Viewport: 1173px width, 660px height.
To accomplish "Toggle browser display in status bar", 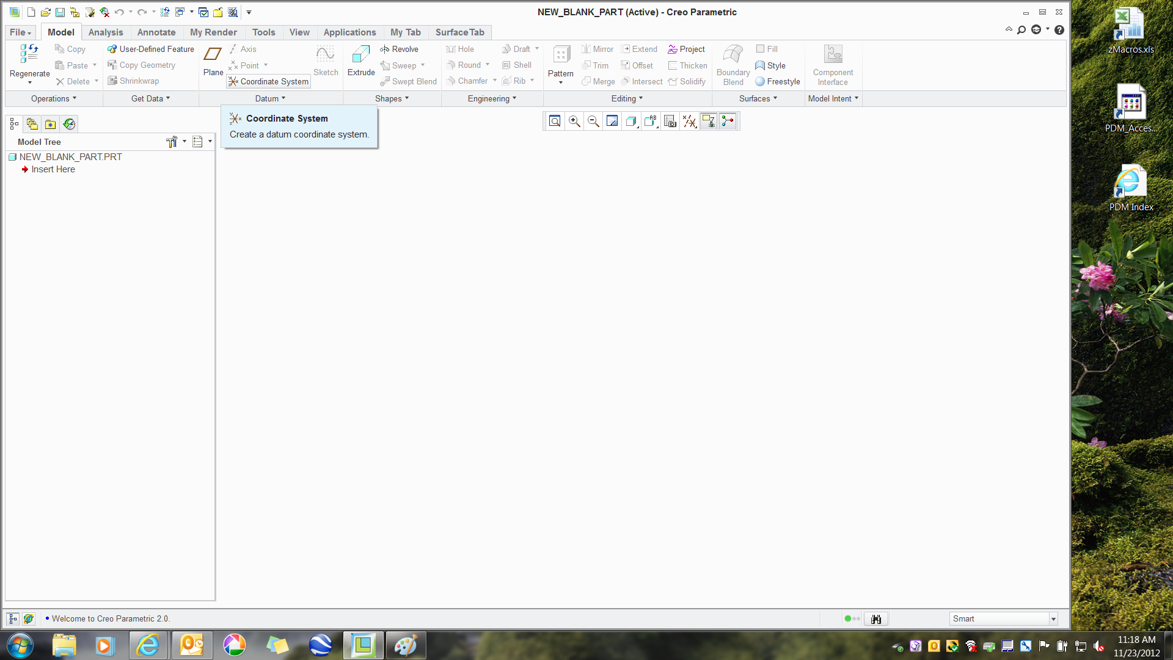I will [x=29, y=619].
